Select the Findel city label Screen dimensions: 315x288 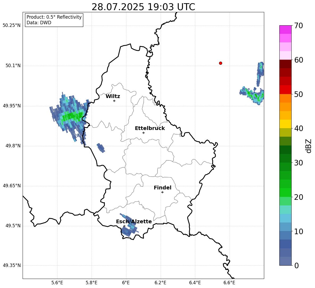pyautogui.click(x=163, y=188)
